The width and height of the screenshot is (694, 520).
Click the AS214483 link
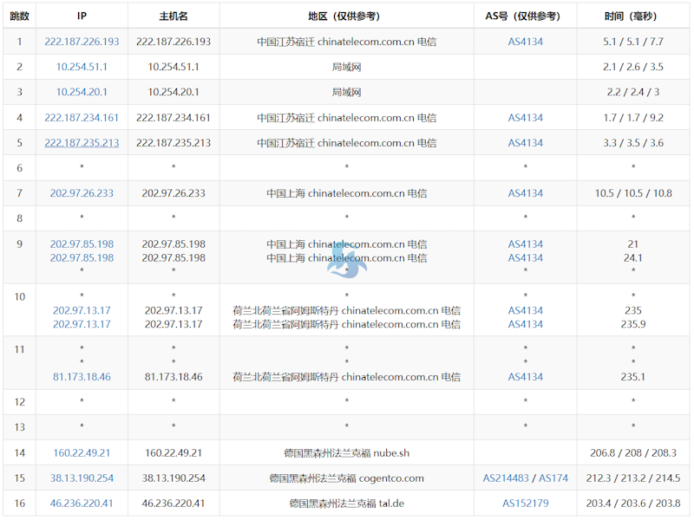tap(507, 478)
